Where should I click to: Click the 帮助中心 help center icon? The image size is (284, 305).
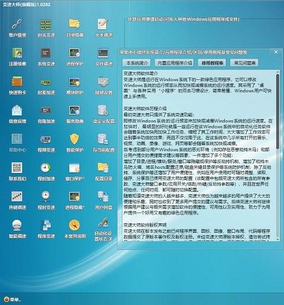coord(17,139)
